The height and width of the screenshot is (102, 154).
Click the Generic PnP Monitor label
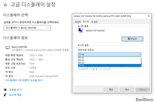point(95,31)
